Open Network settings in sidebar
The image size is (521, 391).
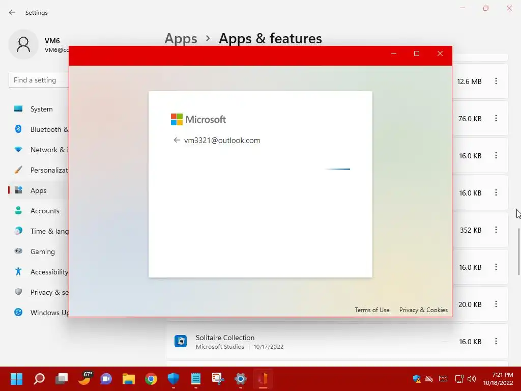(x=39, y=150)
